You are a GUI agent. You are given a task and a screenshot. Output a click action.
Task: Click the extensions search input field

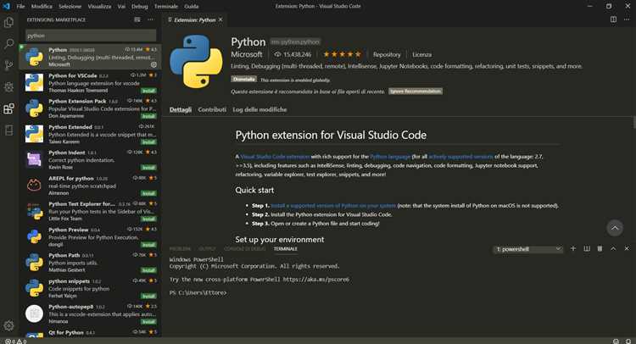coord(91,36)
